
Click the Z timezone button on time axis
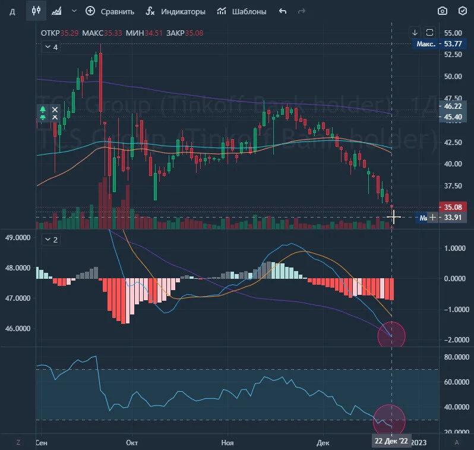[x=18, y=442]
